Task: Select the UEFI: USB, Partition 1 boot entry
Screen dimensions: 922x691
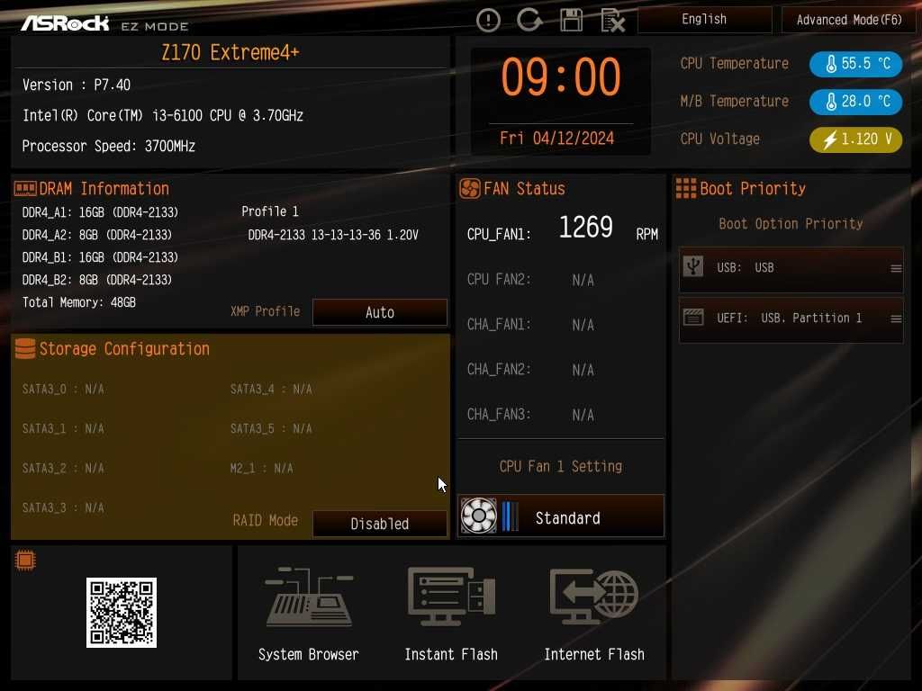Action: click(x=791, y=319)
